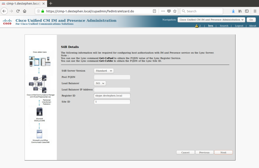The width and height of the screenshot is (259, 168).
Task: Click the Get-CsSite command text
Action: point(106,61)
